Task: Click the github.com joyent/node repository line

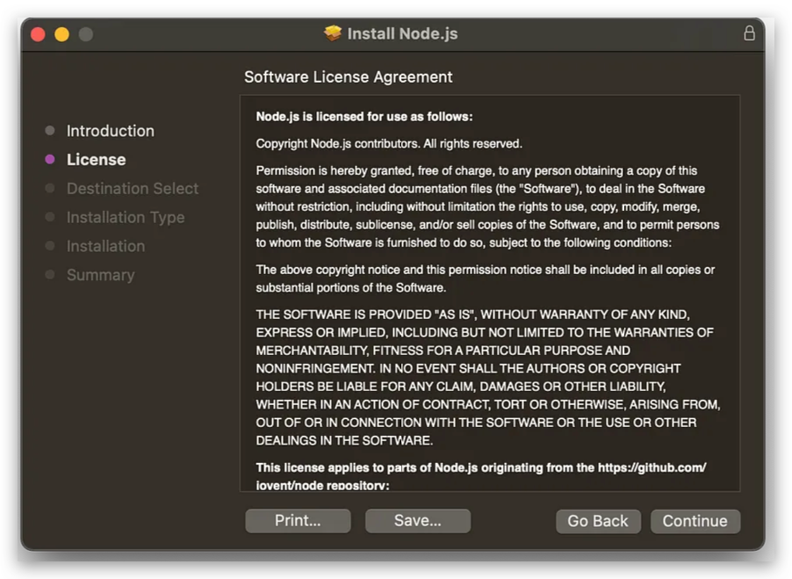Action: tap(481, 476)
